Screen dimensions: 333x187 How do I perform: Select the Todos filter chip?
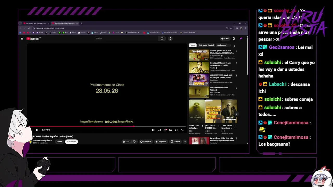pos(193,45)
